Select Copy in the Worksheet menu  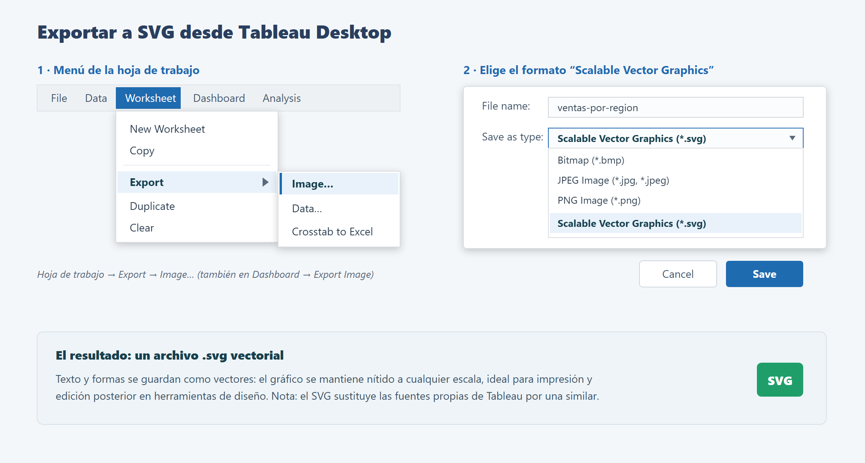click(197, 150)
